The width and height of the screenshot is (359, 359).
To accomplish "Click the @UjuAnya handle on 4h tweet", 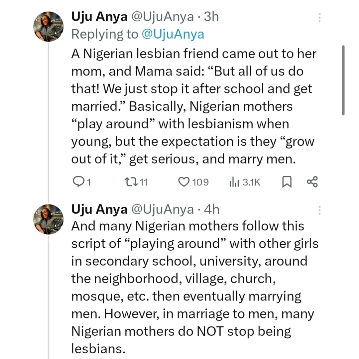I will [x=163, y=209].
